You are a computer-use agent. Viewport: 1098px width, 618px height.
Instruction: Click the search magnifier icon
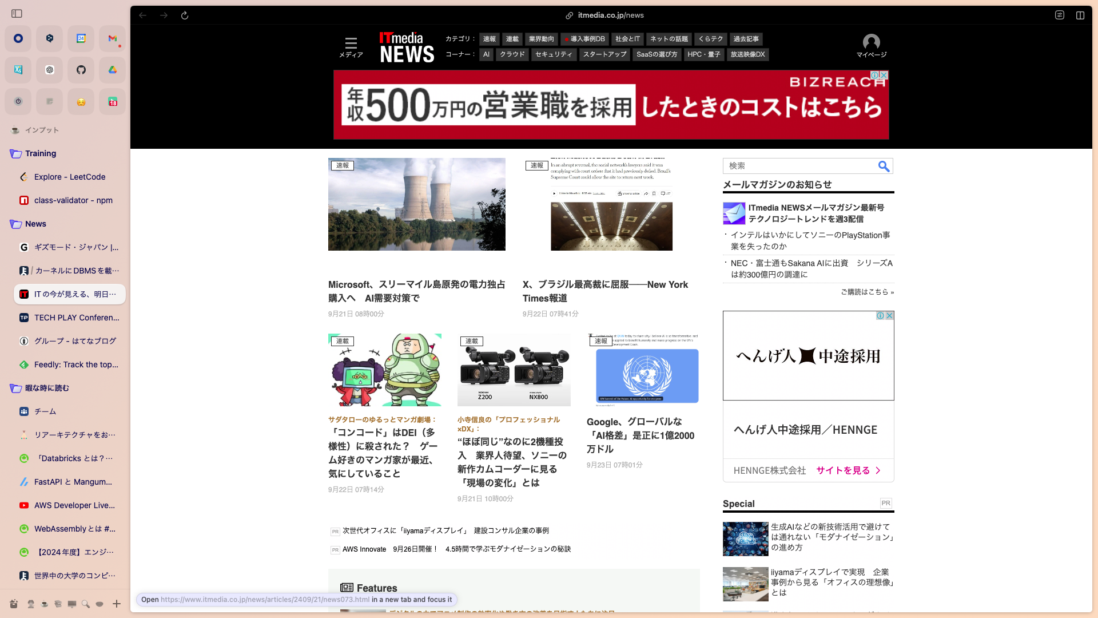pos(884,166)
